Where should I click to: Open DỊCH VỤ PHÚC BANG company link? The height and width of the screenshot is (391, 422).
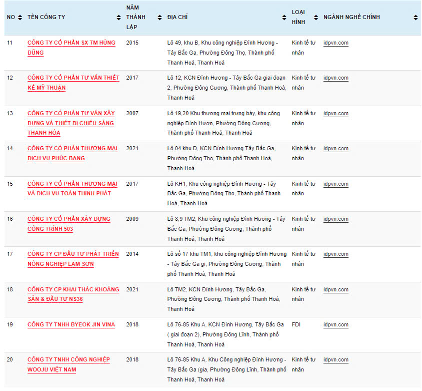pos(72,153)
